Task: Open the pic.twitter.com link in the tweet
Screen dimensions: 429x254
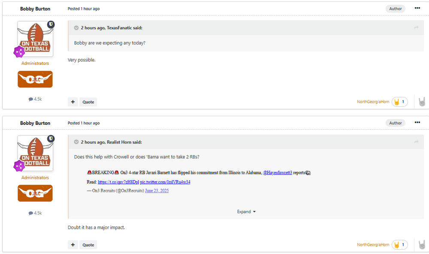Action: point(165,182)
